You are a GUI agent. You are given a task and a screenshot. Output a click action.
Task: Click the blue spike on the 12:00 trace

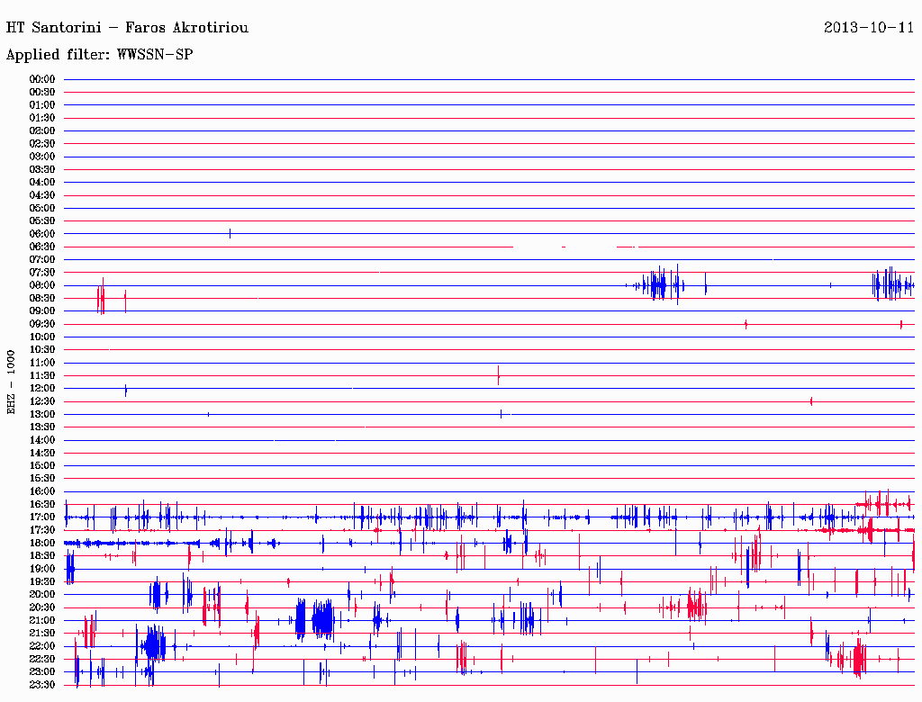[125, 389]
